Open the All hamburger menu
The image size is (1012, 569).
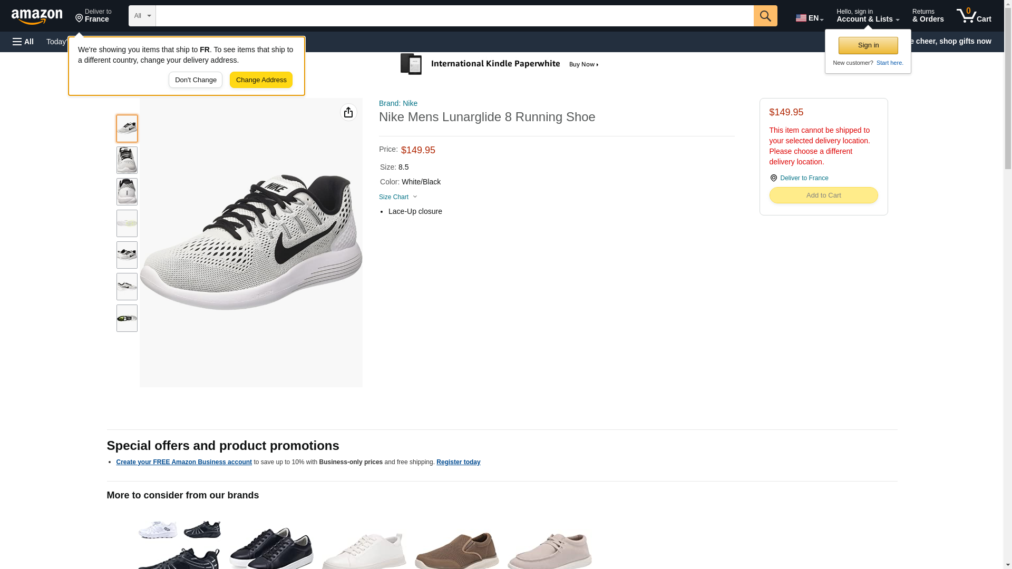(x=23, y=42)
